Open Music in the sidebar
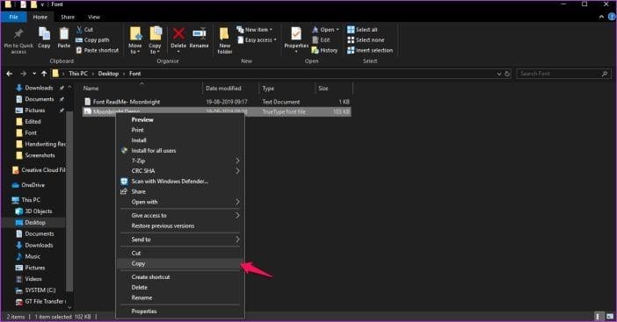 [33, 256]
